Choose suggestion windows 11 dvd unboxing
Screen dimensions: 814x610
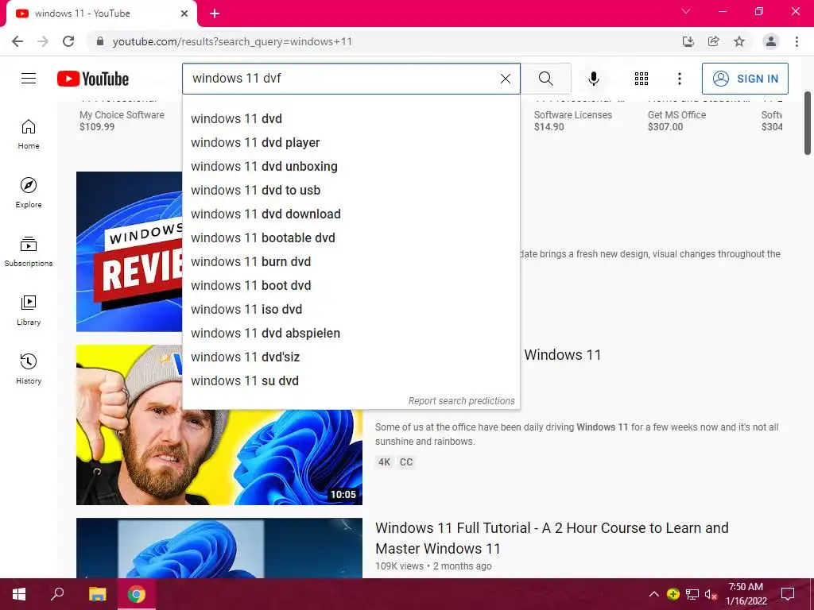tap(351, 167)
